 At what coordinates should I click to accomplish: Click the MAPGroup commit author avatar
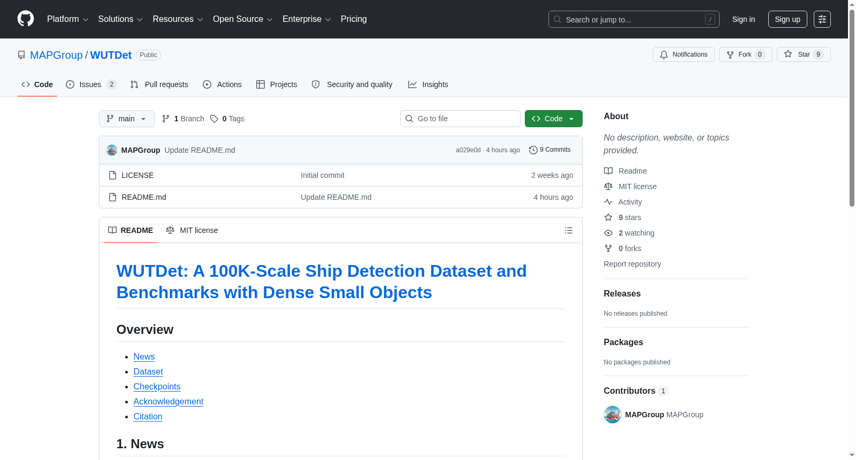(112, 150)
